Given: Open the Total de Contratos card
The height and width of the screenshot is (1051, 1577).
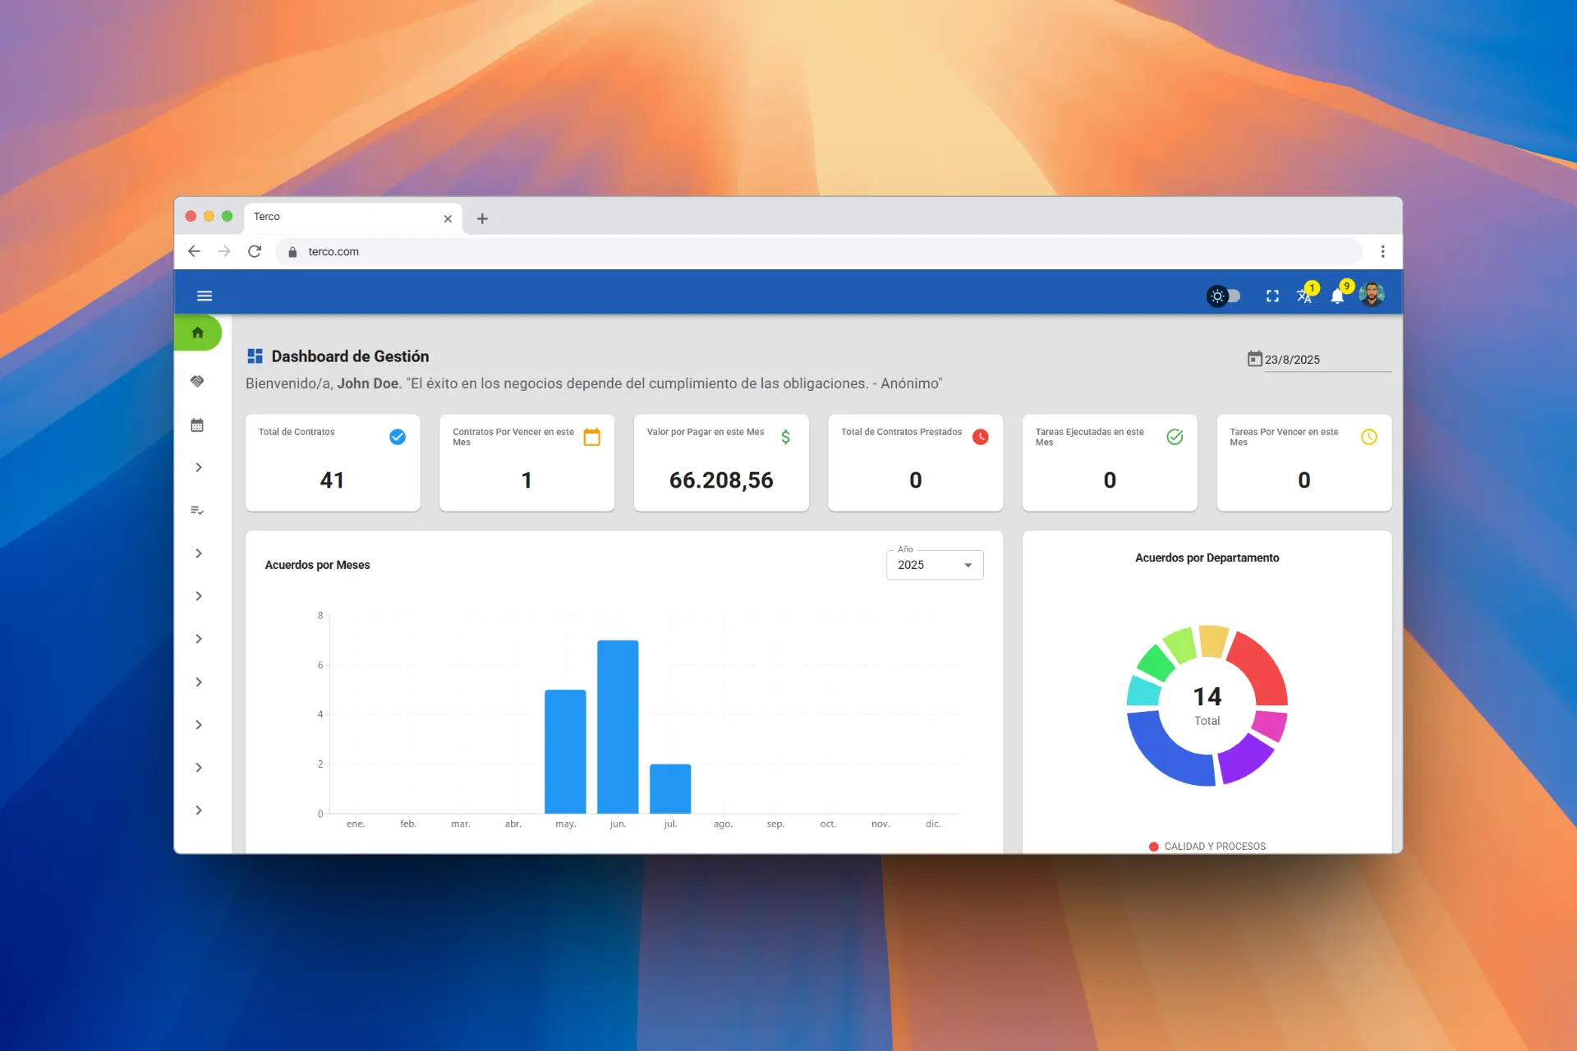Looking at the screenshot, I should [x=333, y=463].
